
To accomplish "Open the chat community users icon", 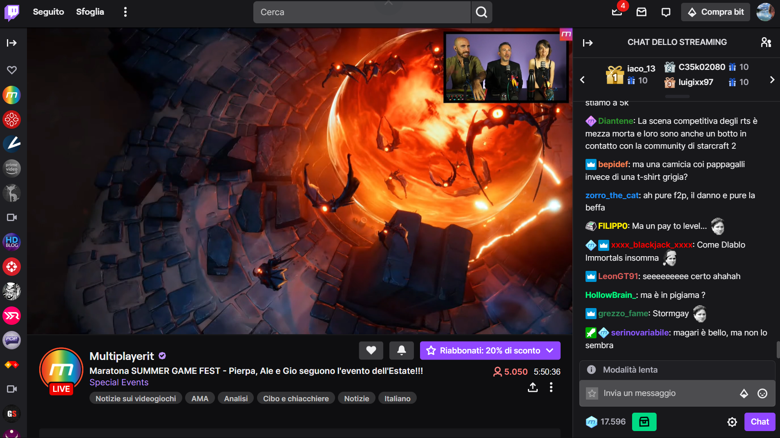I will (766, 42).
